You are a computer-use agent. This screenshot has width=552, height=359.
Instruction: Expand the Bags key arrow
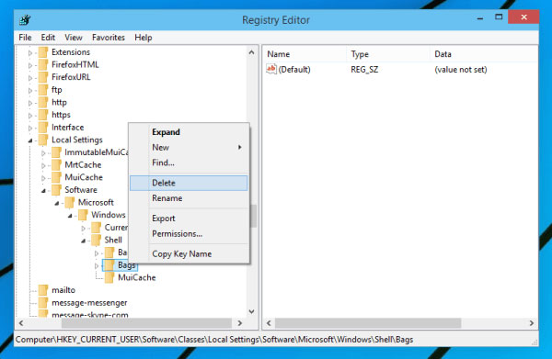point(97,266)
